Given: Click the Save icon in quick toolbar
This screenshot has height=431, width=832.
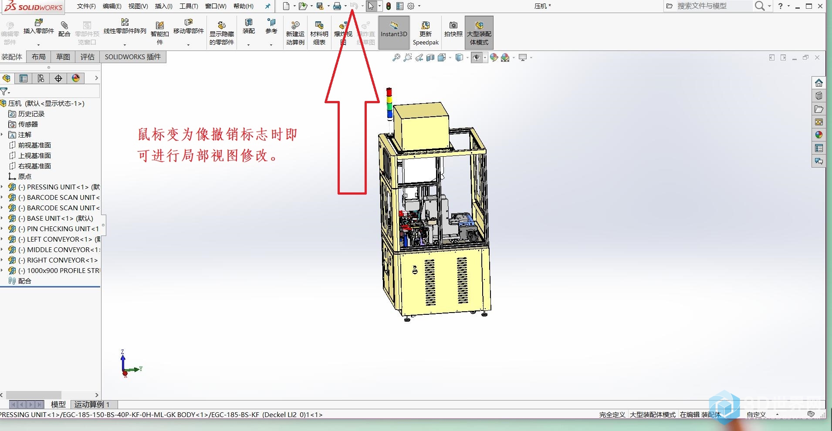Looking at the screenshot, I should tap(320, 6).
